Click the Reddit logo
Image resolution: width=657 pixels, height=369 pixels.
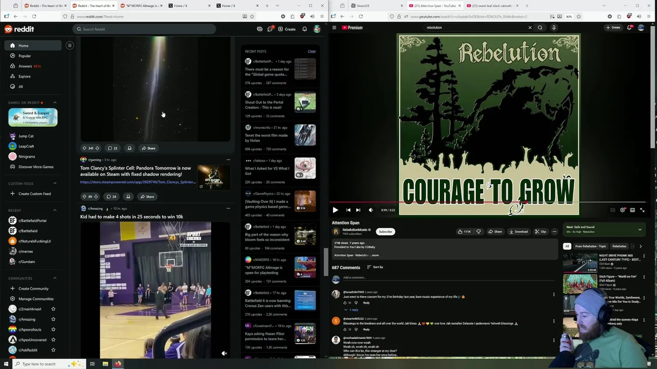click(20, 29)
